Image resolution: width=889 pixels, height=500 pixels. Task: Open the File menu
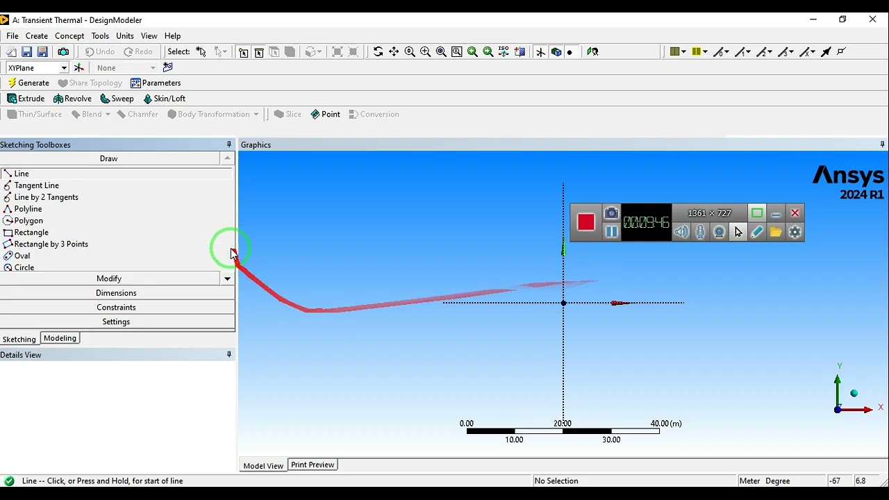pos(13,36)
